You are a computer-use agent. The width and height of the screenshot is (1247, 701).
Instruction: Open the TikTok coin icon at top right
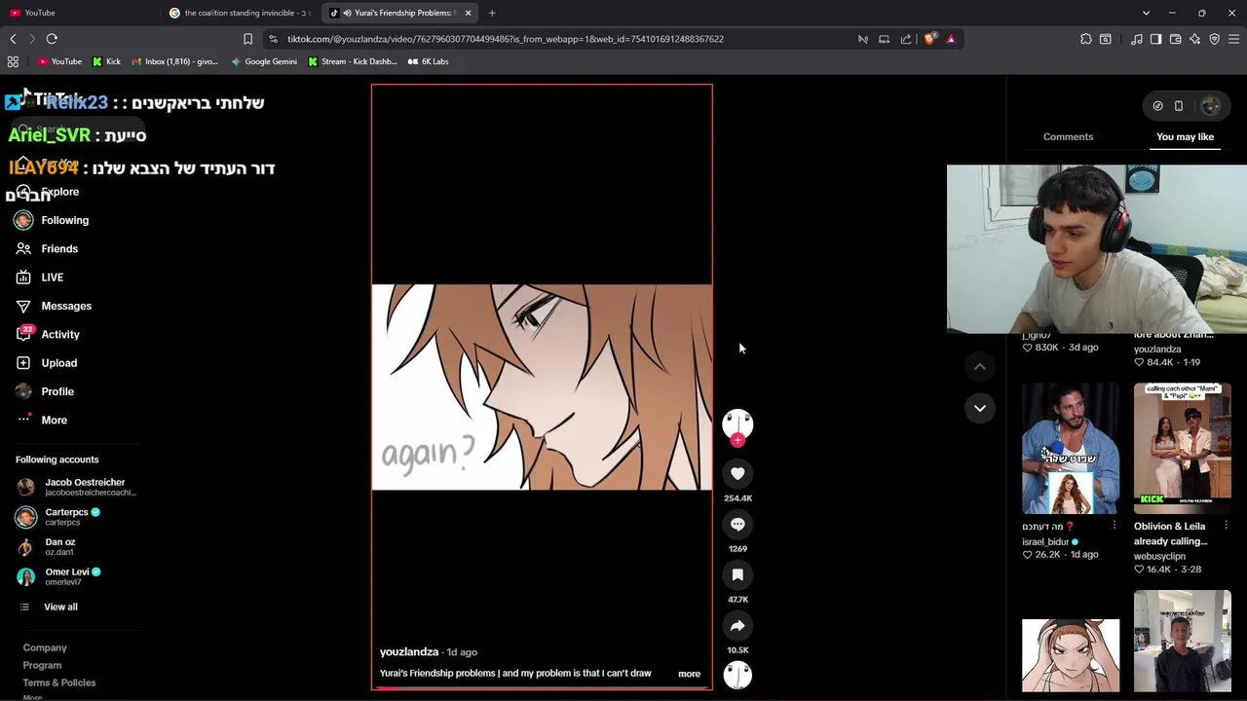pos(1157,105)
